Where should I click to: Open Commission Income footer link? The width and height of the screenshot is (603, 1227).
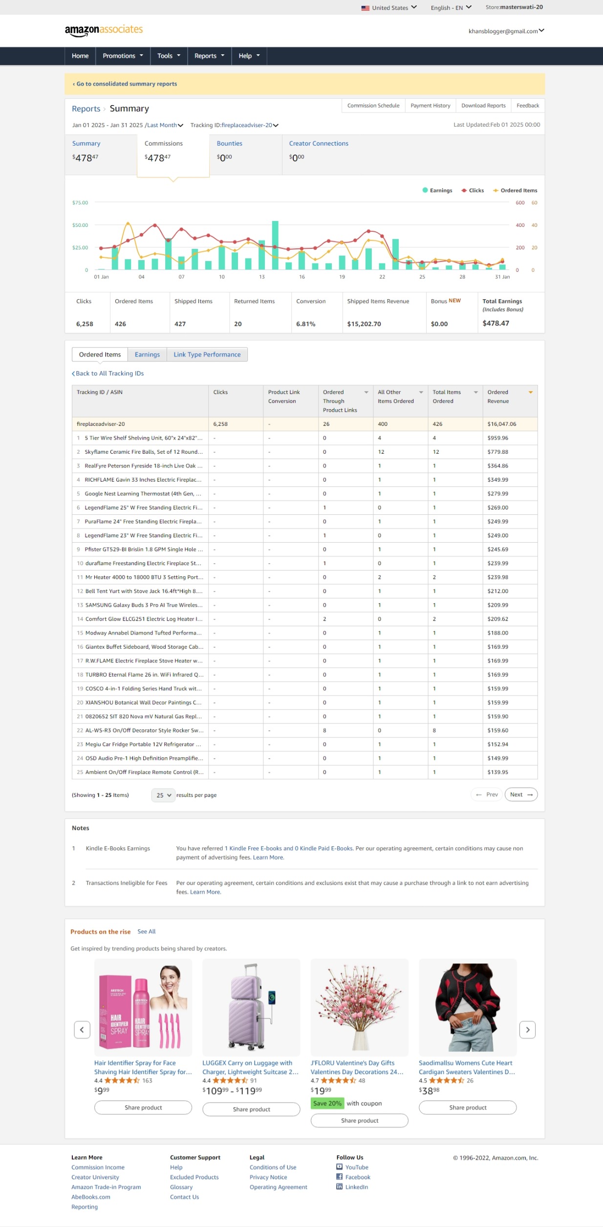[98, 1167]
